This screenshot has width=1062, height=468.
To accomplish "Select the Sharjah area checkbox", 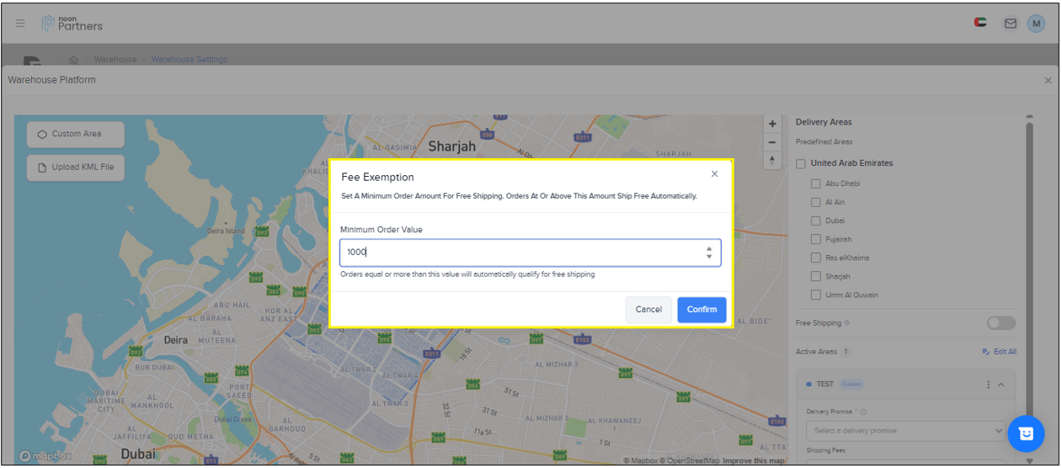I will [x=815, y=276].
